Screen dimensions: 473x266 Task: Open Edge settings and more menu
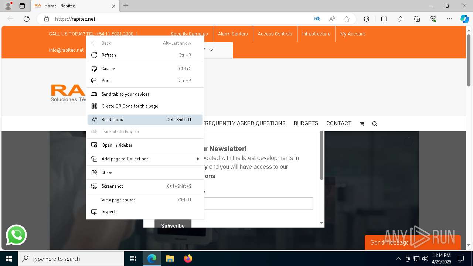[449, 19]
